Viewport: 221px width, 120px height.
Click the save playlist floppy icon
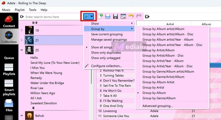coord(115,17)
